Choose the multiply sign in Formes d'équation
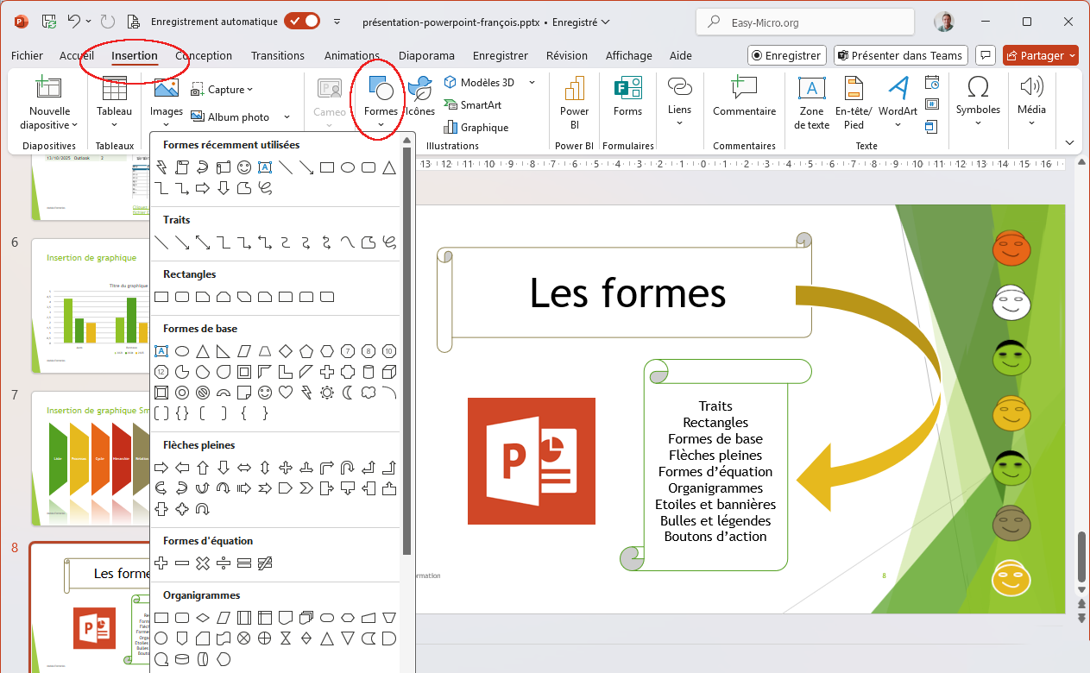The width and height of the screenshot is (1090, 673). click(x=203, y=563)
